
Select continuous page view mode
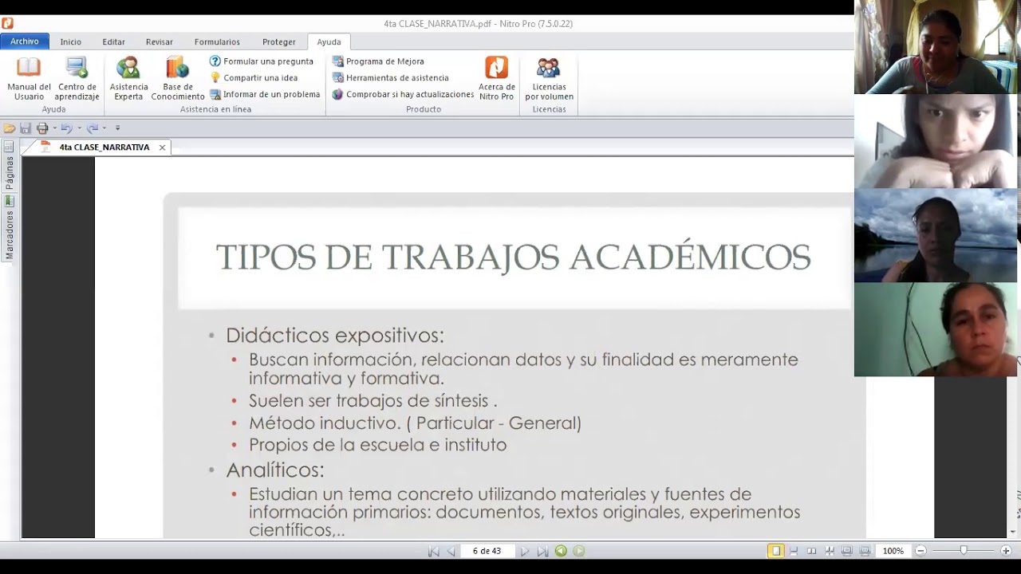pyautogui.click(x=794, y=551)
